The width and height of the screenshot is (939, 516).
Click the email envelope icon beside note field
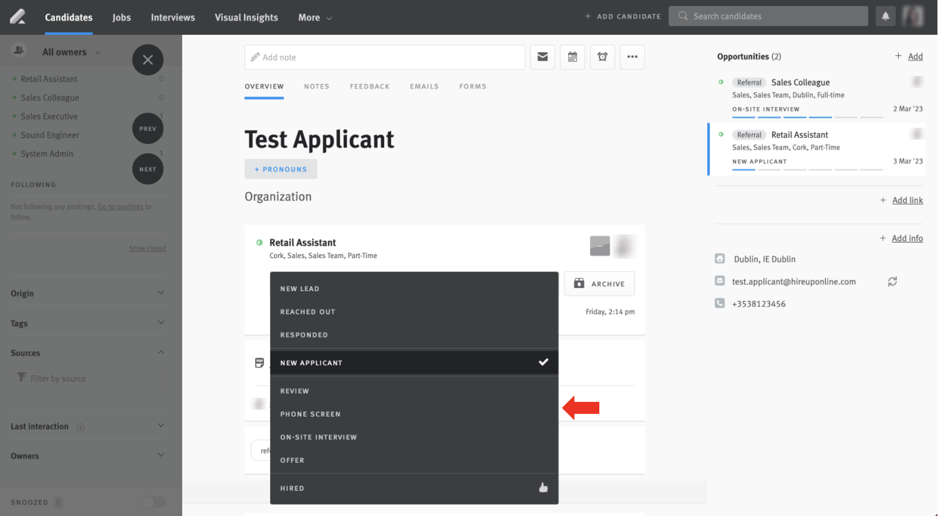542,57
